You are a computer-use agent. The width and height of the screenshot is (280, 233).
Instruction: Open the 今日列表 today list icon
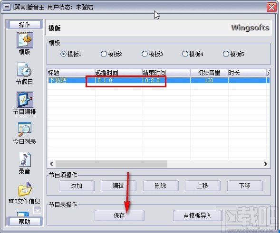pos(25,130)
